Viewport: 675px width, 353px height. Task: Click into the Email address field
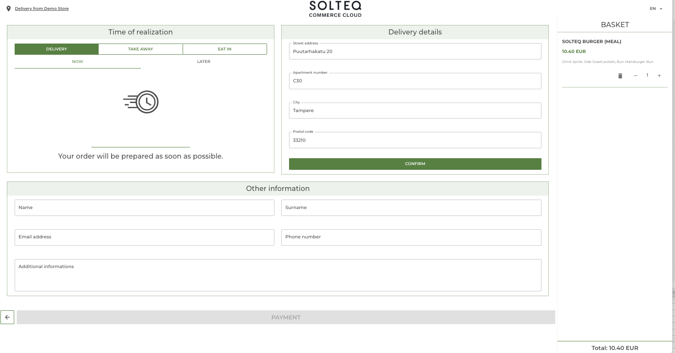144,237
